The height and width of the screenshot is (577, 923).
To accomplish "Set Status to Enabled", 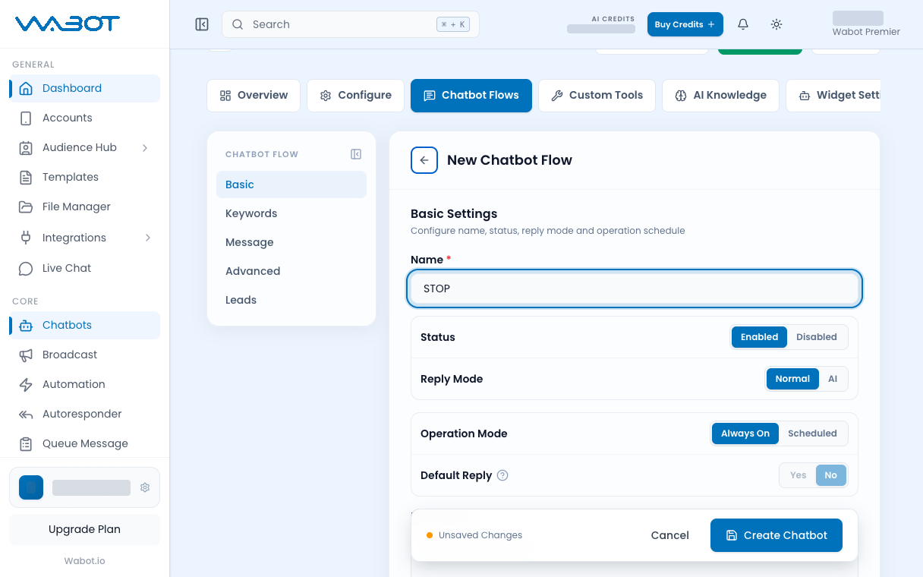I will tap(760, 337).
